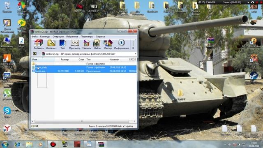Screen dimensions: 263x148
Task: Open the uTorrent desktop icon
Action: [x=7, y=95]
